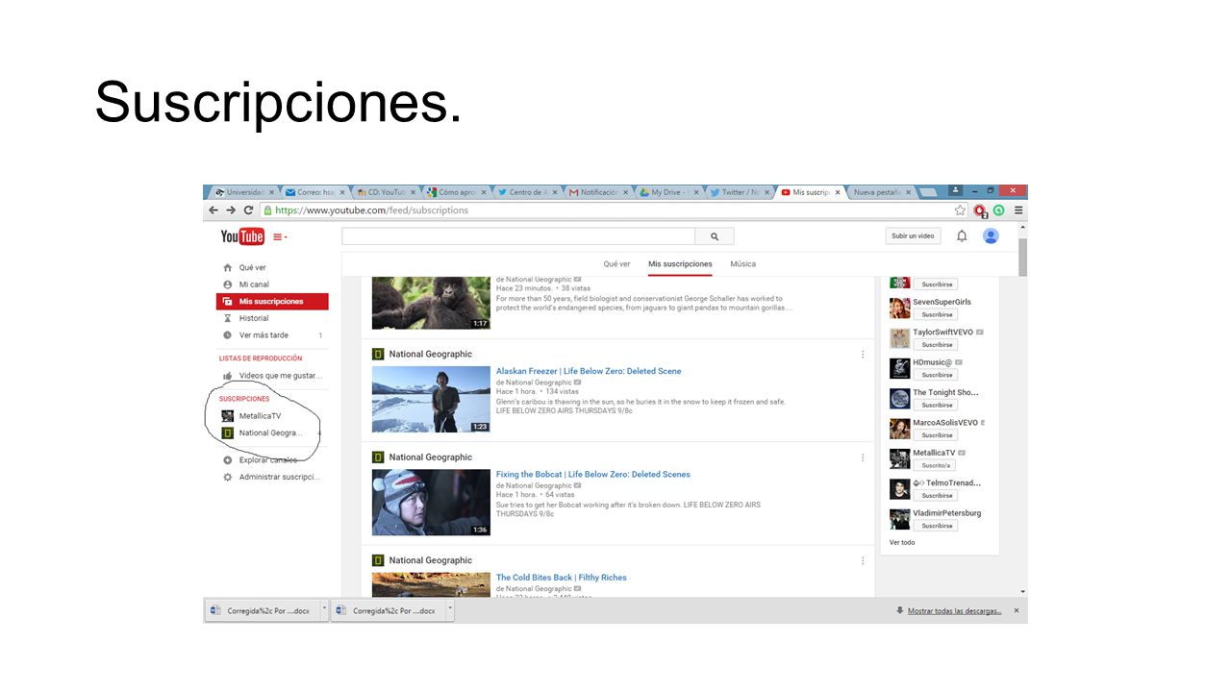Viewport: 1231px width, 692px height.
Task: Click TaylorSwiftVEVO channel avatar
Action: click(899, 338)
